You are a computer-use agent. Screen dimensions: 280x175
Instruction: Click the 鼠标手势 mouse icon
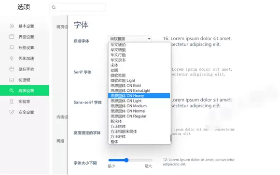point(12,69)
